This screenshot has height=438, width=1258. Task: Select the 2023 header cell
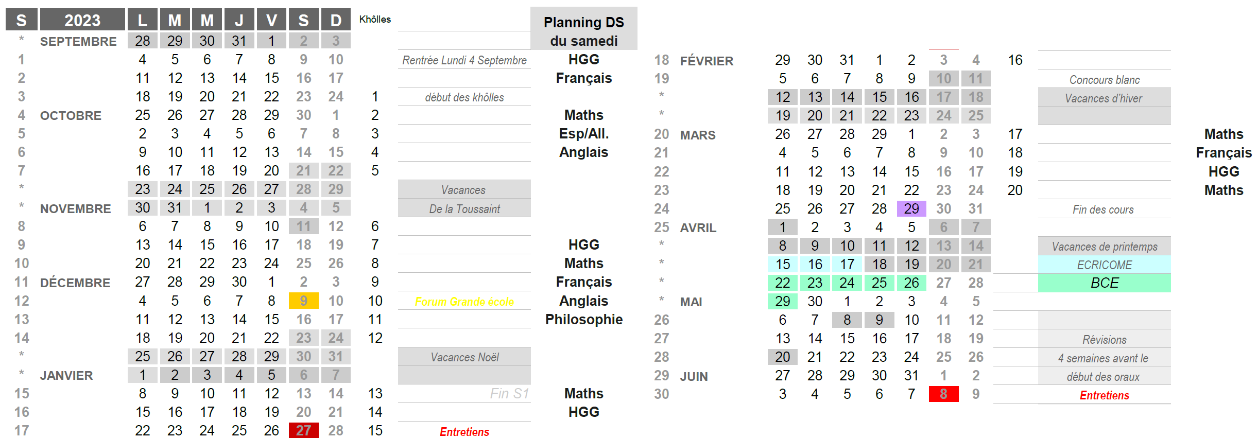[82, 20]
